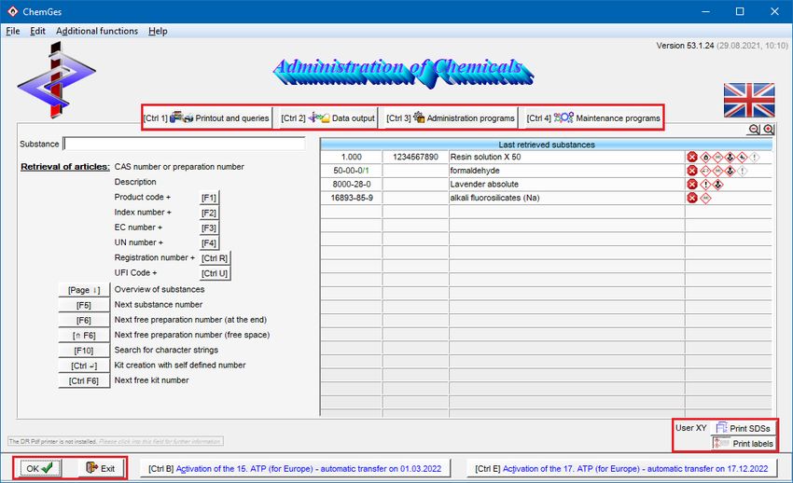This screenshot has width=793, height=483.
Task: Zoom out using the minus magnifier icon
Action: (x=754, y=130)
